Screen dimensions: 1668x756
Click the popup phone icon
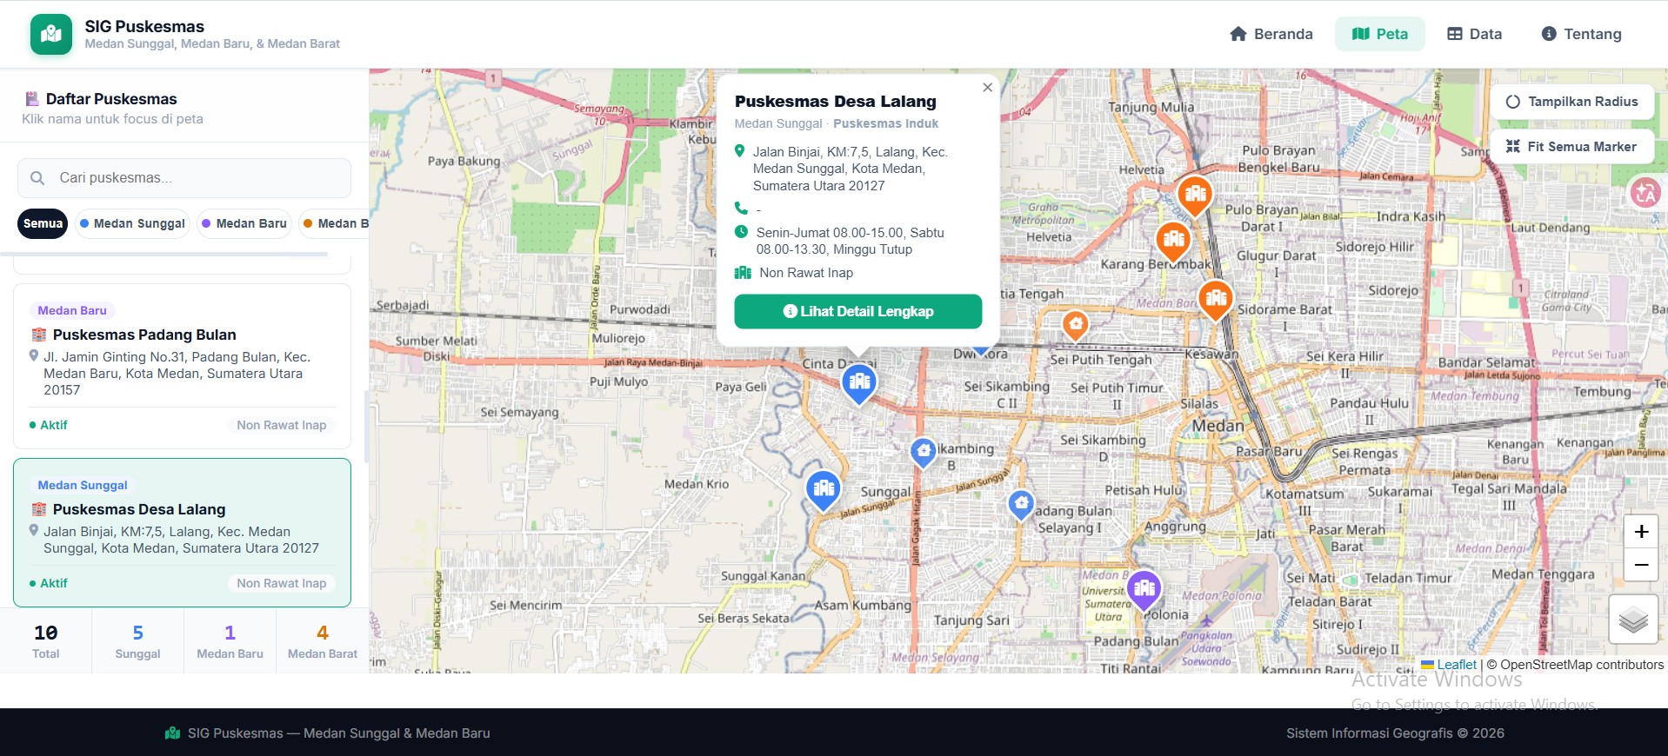[x=741, y=209]
